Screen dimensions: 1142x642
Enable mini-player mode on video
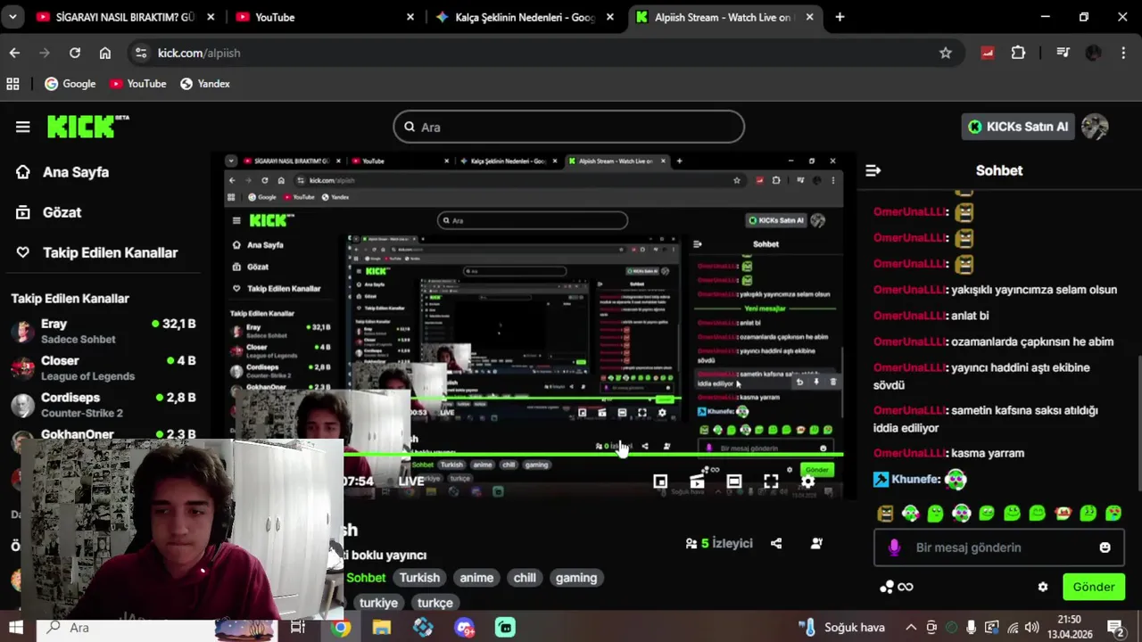[660, 481]
